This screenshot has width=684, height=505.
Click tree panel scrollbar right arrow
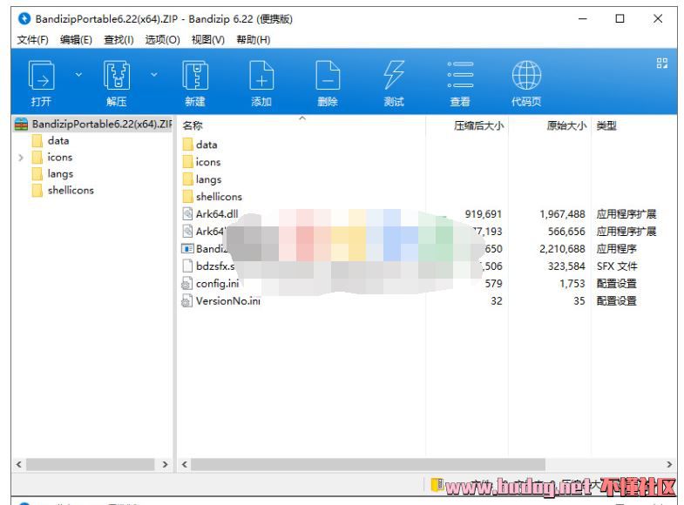[165, 464]
